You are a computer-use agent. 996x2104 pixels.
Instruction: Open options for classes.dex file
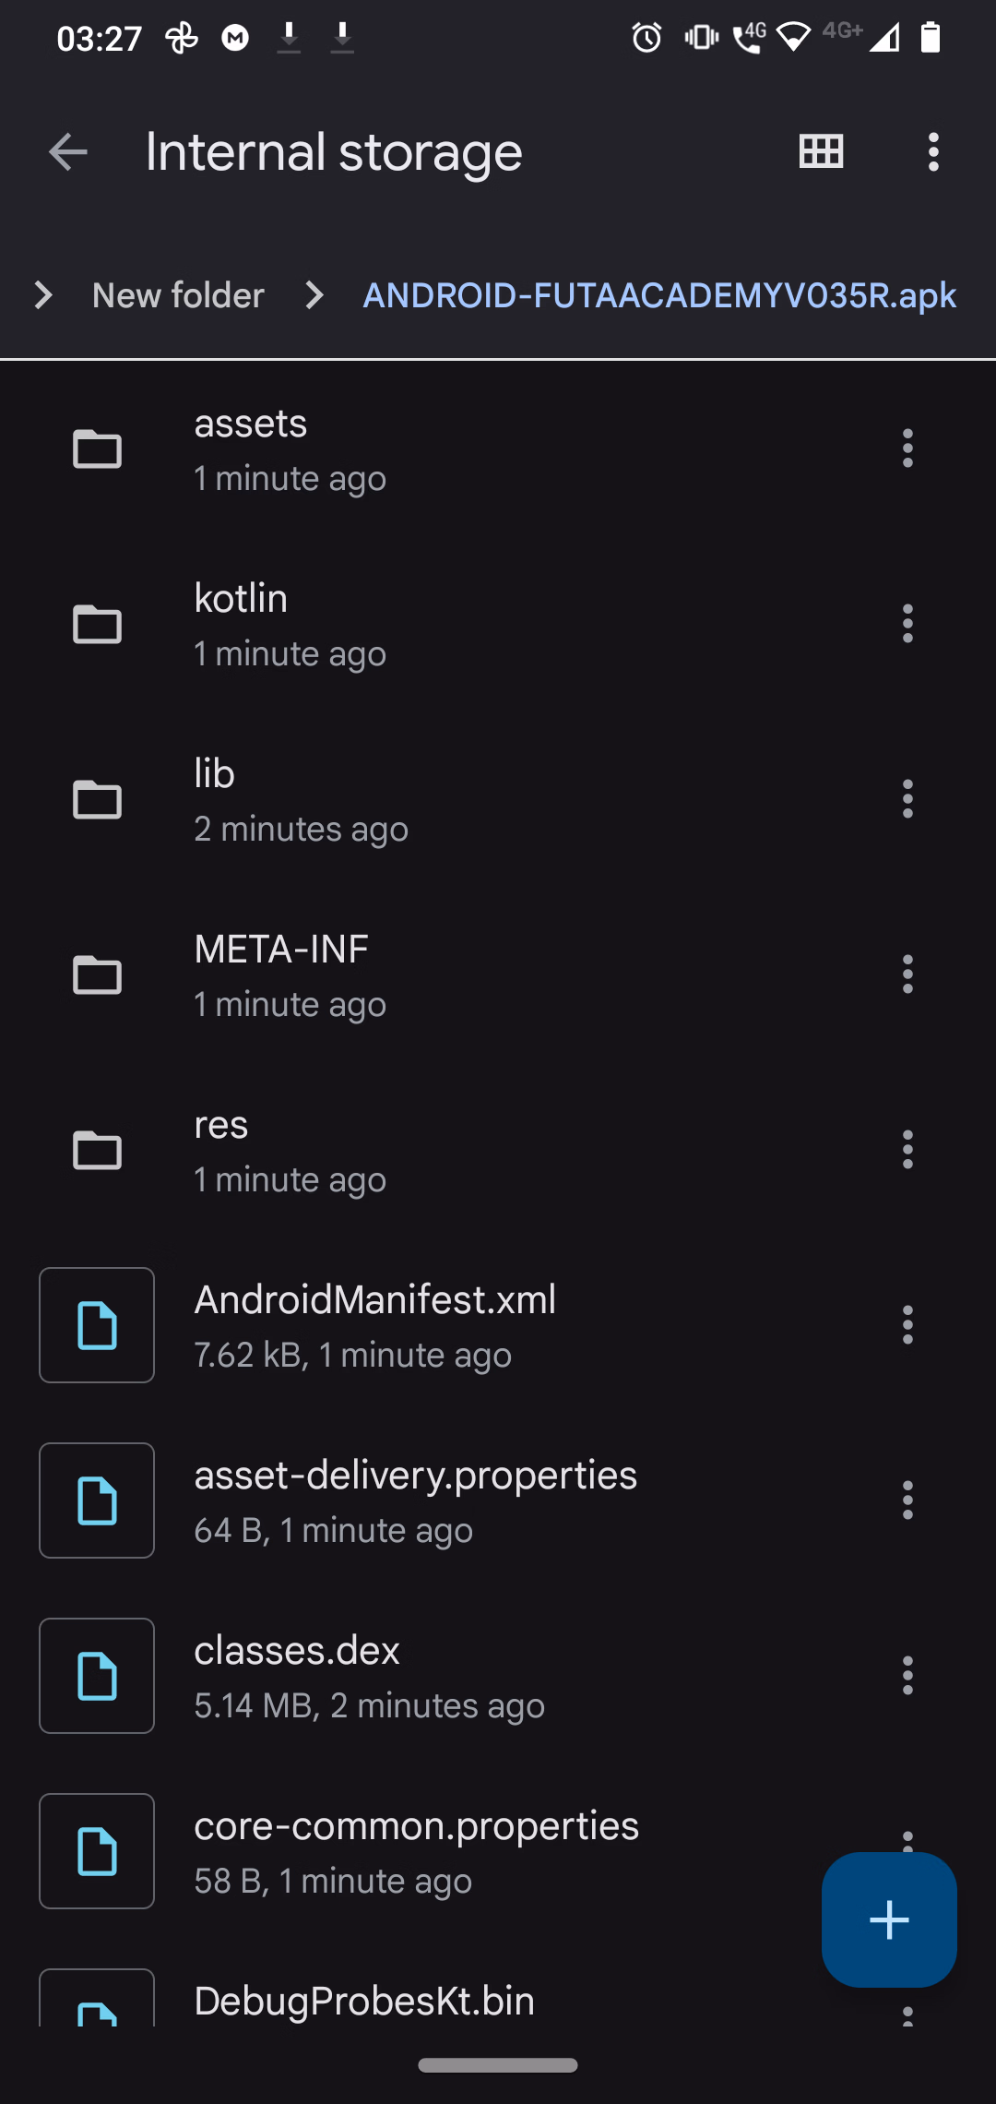(x=907, y=1676)
